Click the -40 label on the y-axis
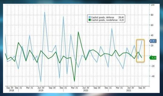Screen dimensions: 163x96 point(152,76)
